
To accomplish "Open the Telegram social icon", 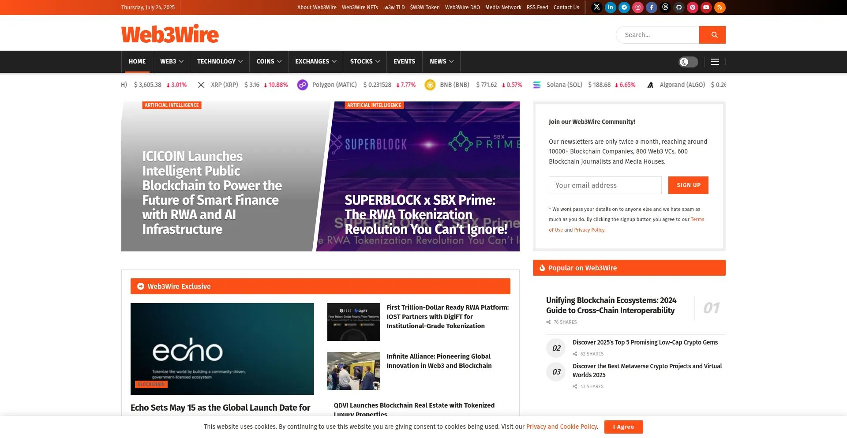I will pos(624,7).
